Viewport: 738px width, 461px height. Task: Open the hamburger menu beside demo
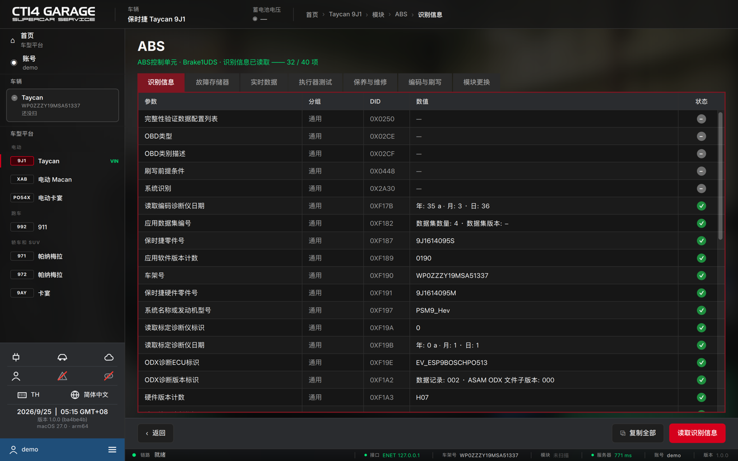(x=112, y=449)
